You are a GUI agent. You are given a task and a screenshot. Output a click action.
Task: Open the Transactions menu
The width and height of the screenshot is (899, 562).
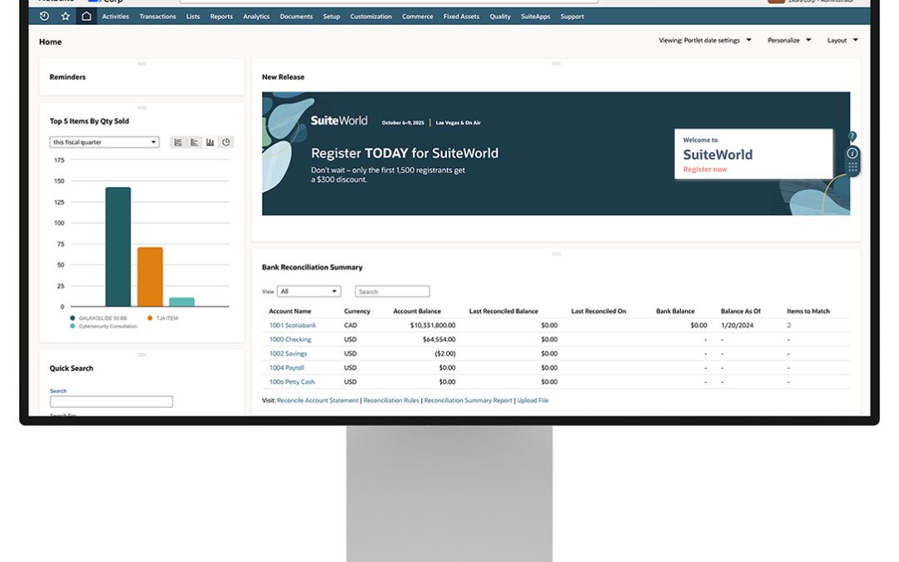(x=157, y=17)
